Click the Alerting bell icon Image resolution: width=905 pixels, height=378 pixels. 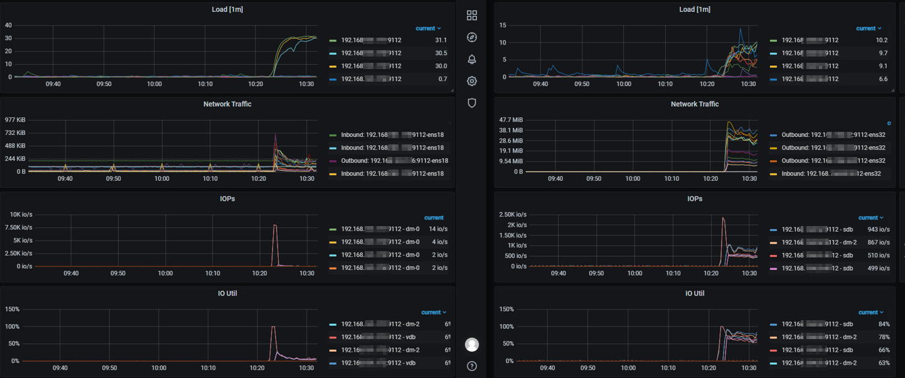(472, 59)
